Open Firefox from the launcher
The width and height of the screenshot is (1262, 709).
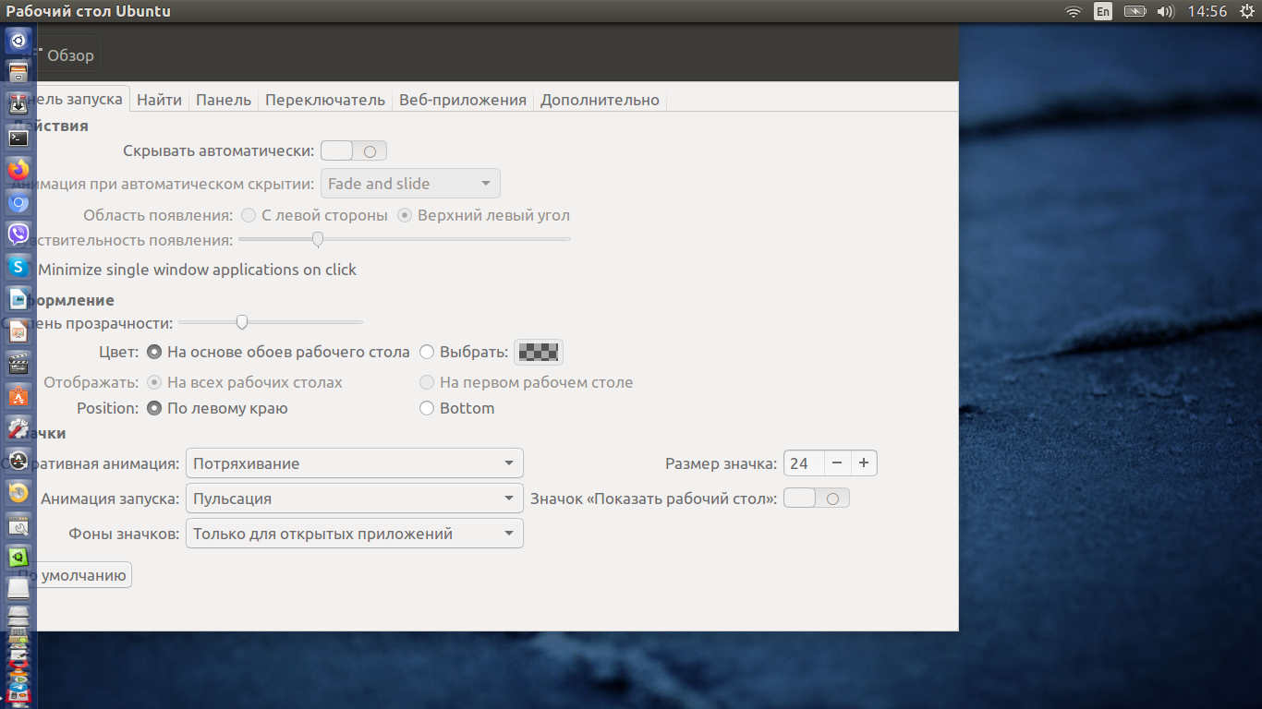[x=18, y=170]
